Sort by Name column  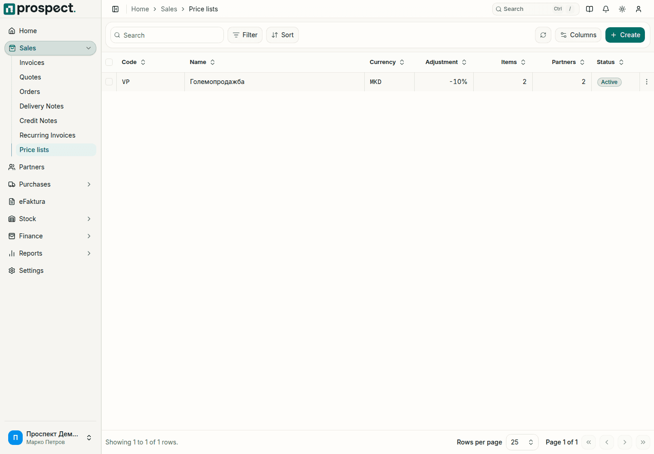[x=202, y=62]
